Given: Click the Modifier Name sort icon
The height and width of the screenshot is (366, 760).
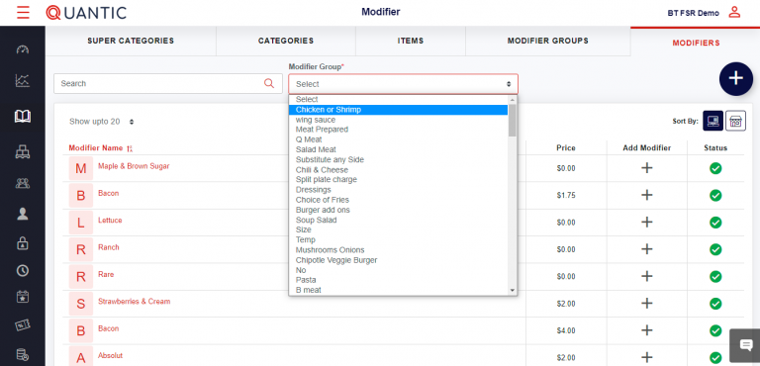Looking at the screenshot, I should [x=130, y=148].
